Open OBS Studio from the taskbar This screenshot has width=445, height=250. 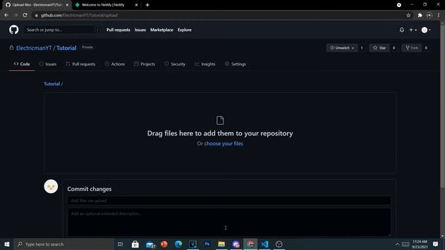pyautogui.click(x=279, y=244)
